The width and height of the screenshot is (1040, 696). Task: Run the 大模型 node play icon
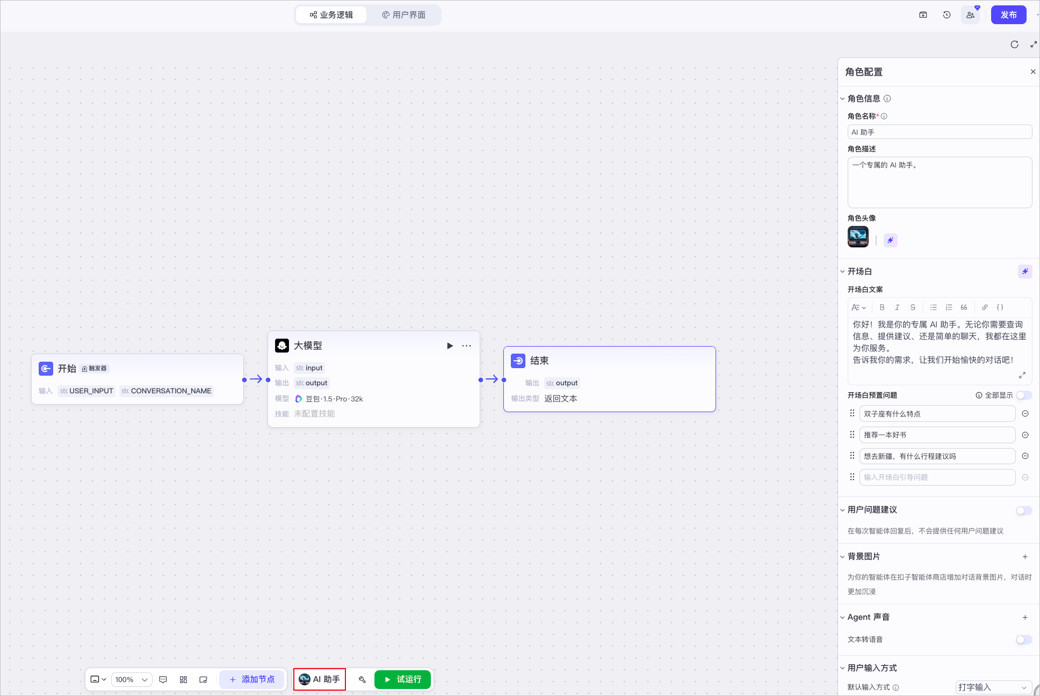tap(450, 346)
